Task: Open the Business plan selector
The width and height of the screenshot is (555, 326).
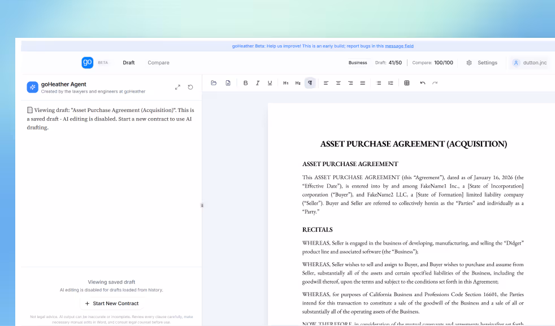Action: 358,63
